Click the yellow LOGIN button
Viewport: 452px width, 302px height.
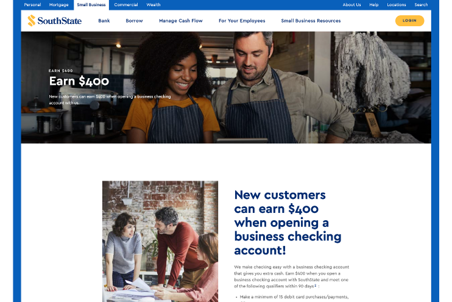[409, 21]
